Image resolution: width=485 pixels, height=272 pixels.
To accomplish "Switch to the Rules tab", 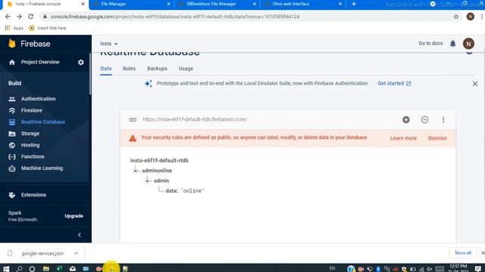I will click(129, 69).
